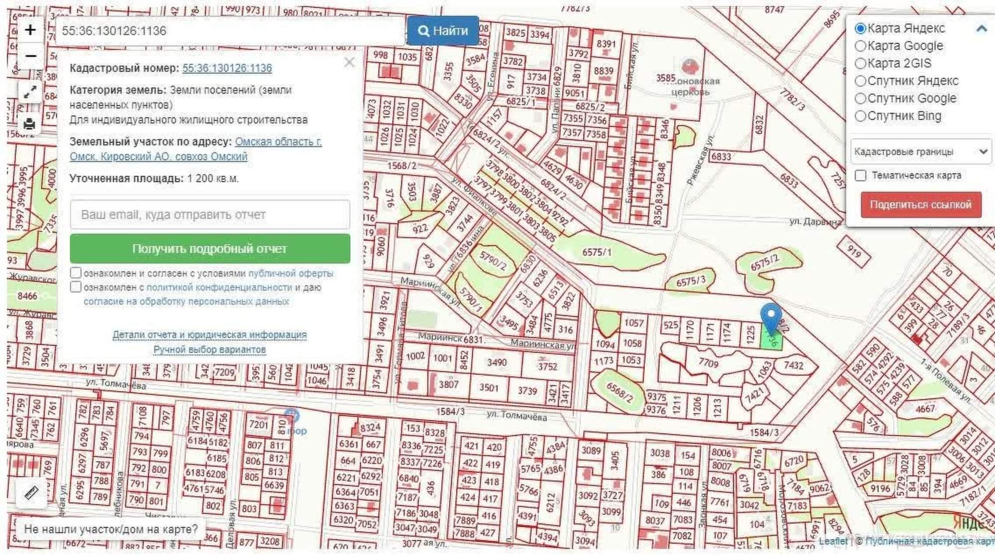Select Спутник Google radio option

pyautogui.click(x=861, y=98)
